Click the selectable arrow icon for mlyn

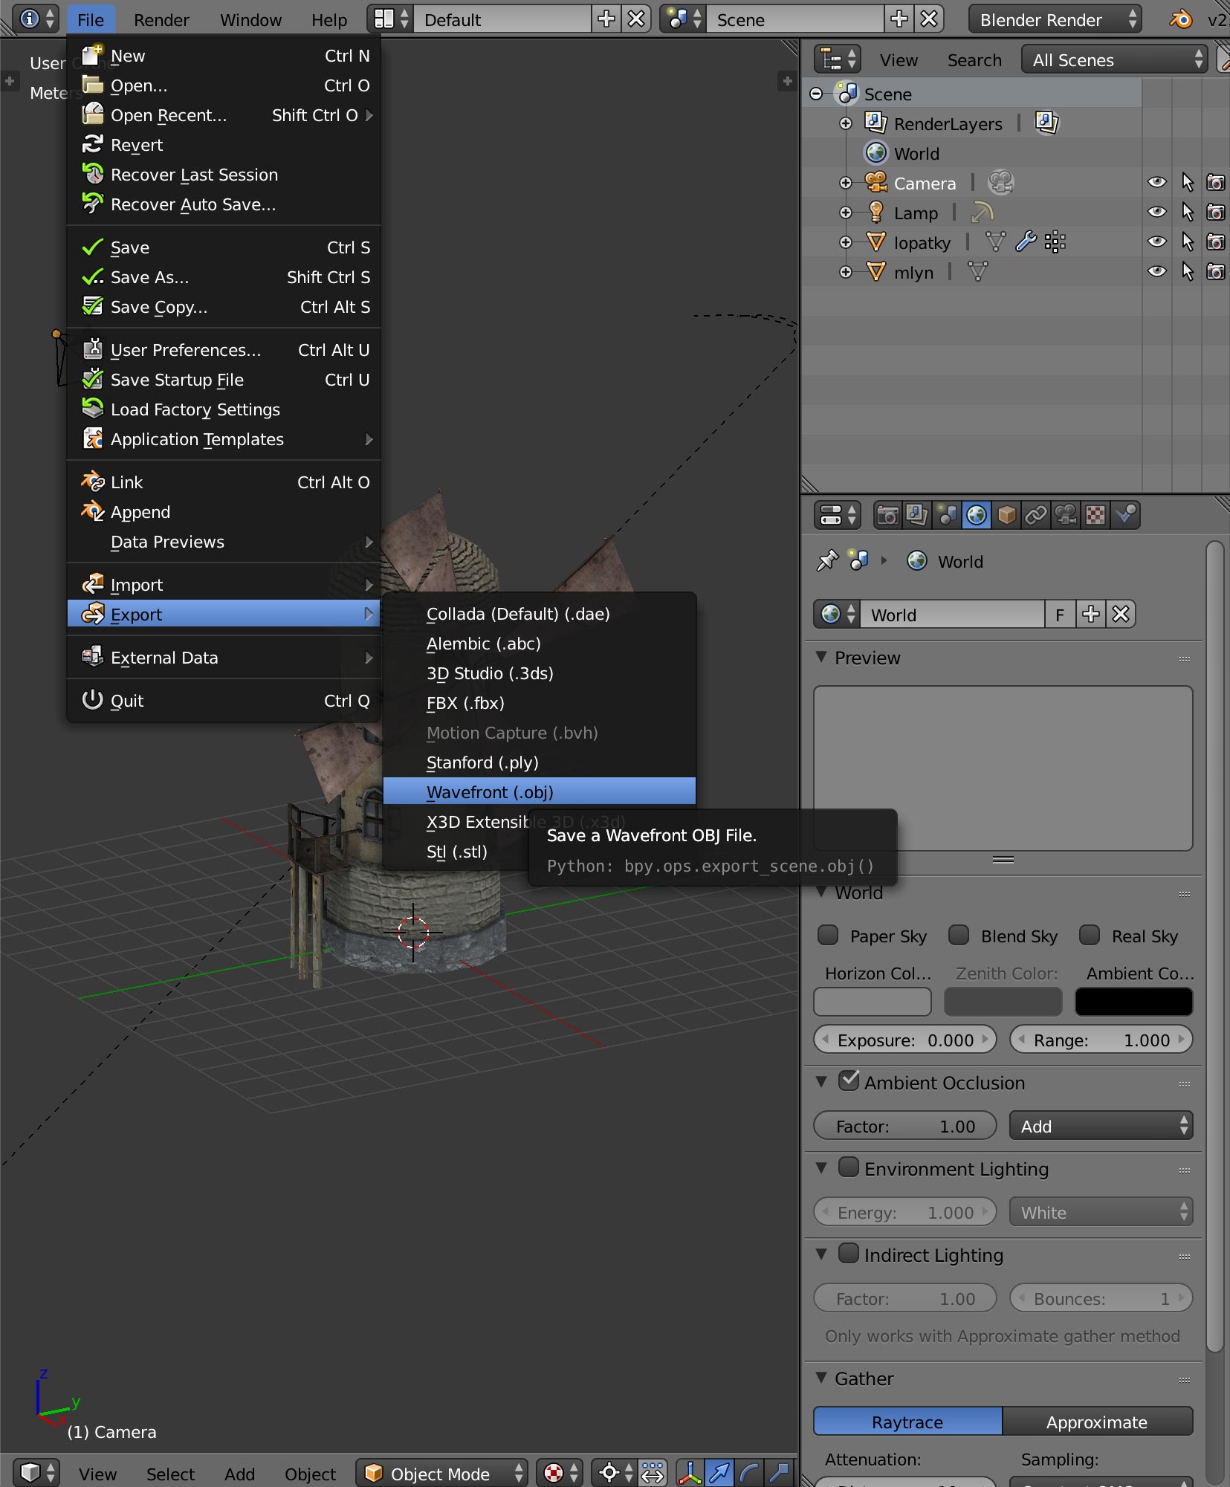[1187, 272]
